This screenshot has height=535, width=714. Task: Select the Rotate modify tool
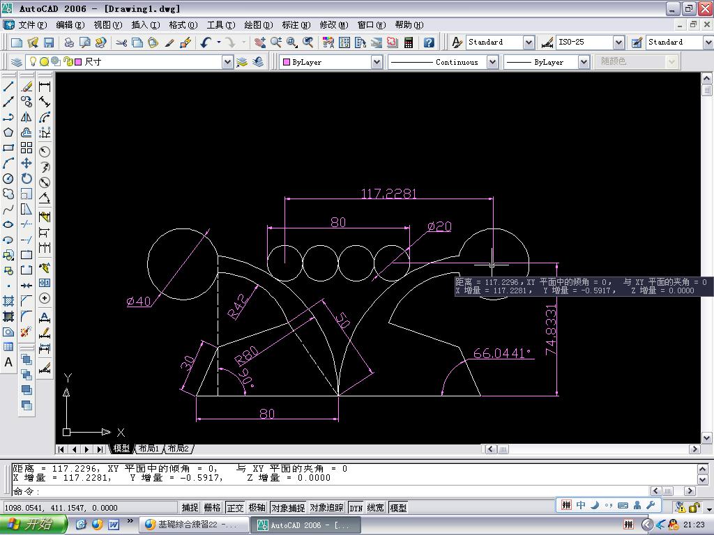click(26, 179)
